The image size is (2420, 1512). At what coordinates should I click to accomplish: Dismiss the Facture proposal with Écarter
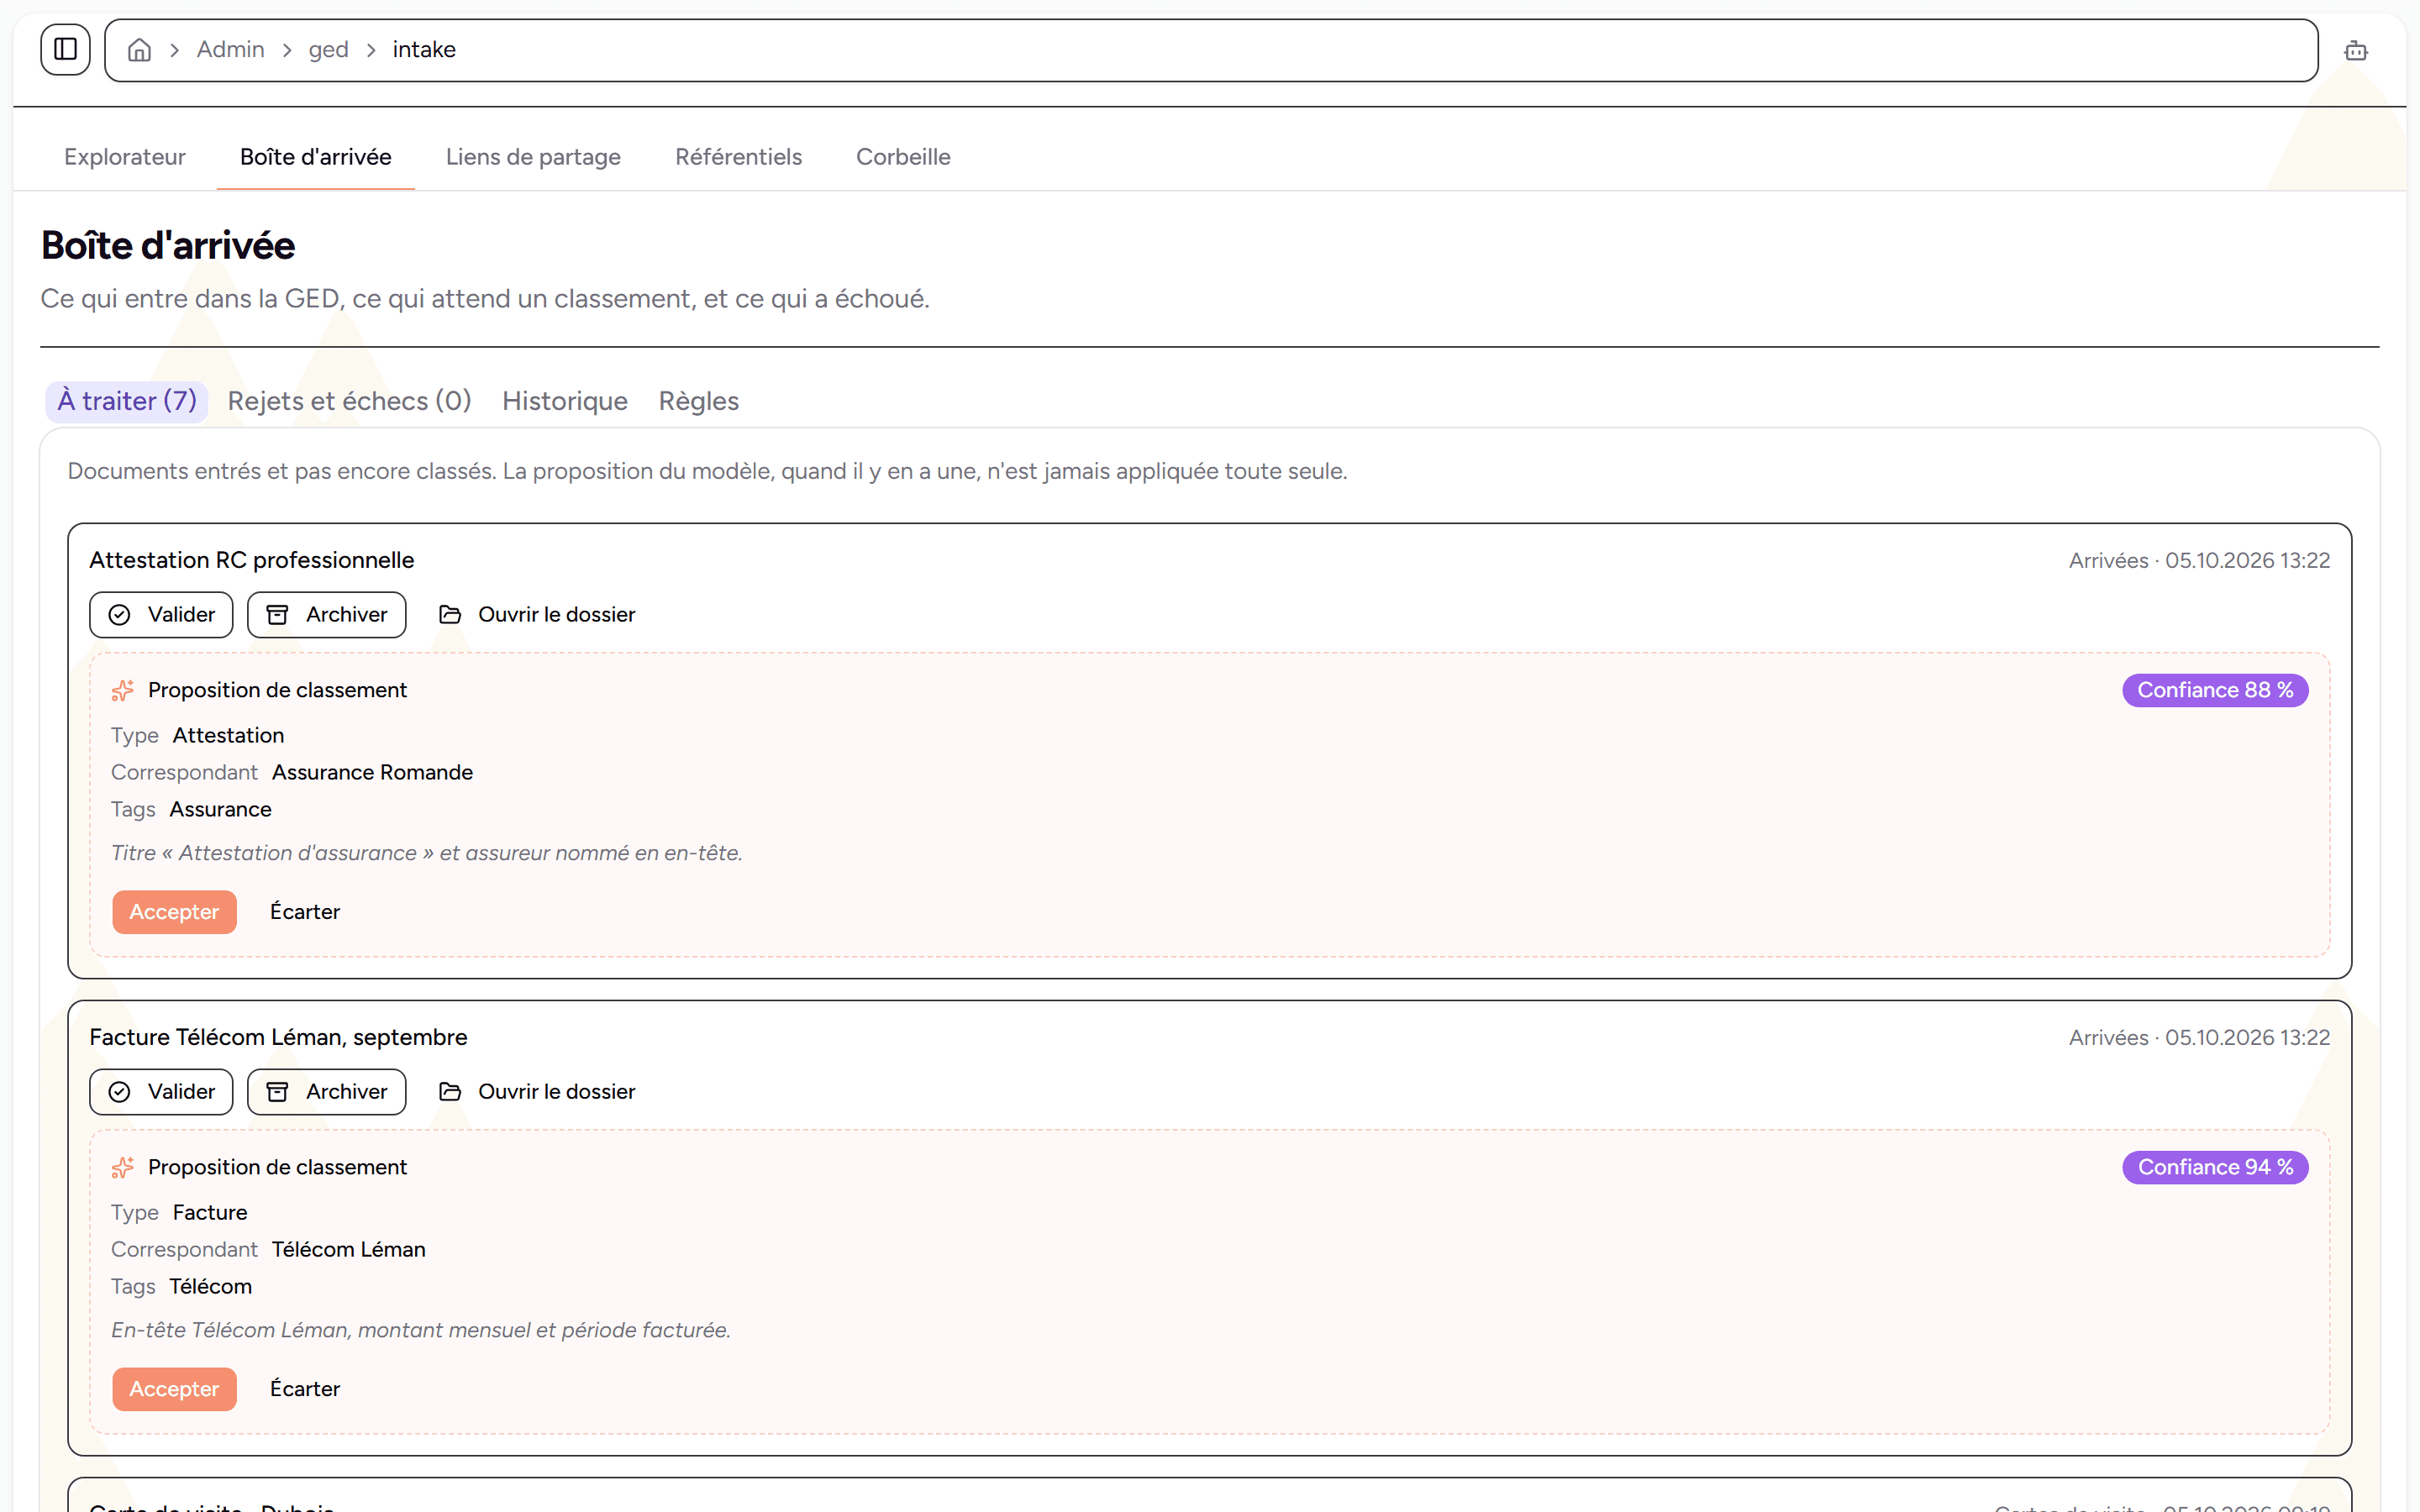(x=305, y=1389)
